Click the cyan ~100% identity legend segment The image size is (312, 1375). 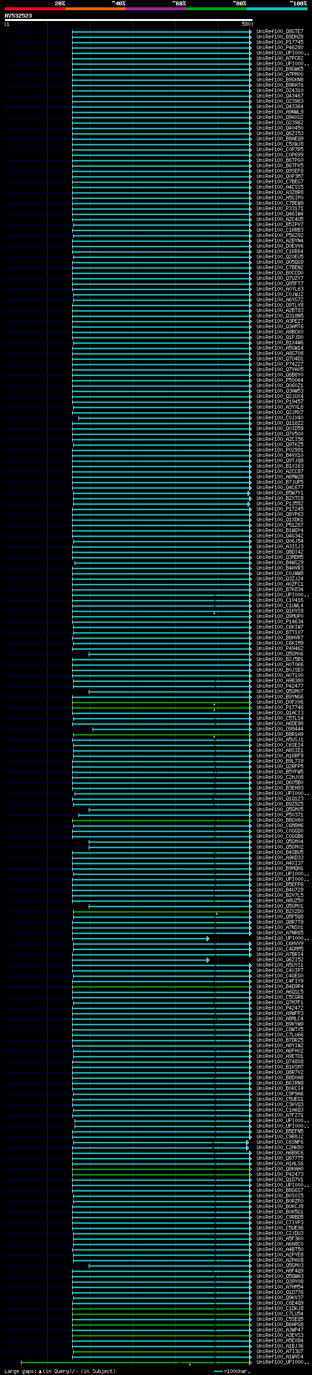pyautogui.click(x=277, y=9)
